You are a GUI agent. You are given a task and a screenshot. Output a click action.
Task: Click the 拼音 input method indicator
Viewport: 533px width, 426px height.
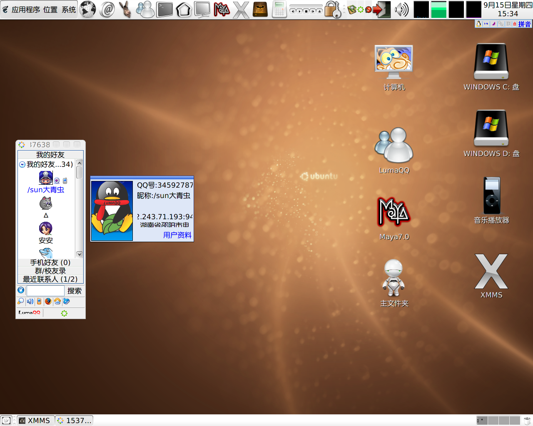click(x=524, y=24)
